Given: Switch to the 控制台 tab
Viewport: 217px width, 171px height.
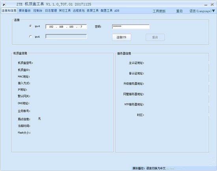Looking at the screenshot, I should click(x=38, y=11).
